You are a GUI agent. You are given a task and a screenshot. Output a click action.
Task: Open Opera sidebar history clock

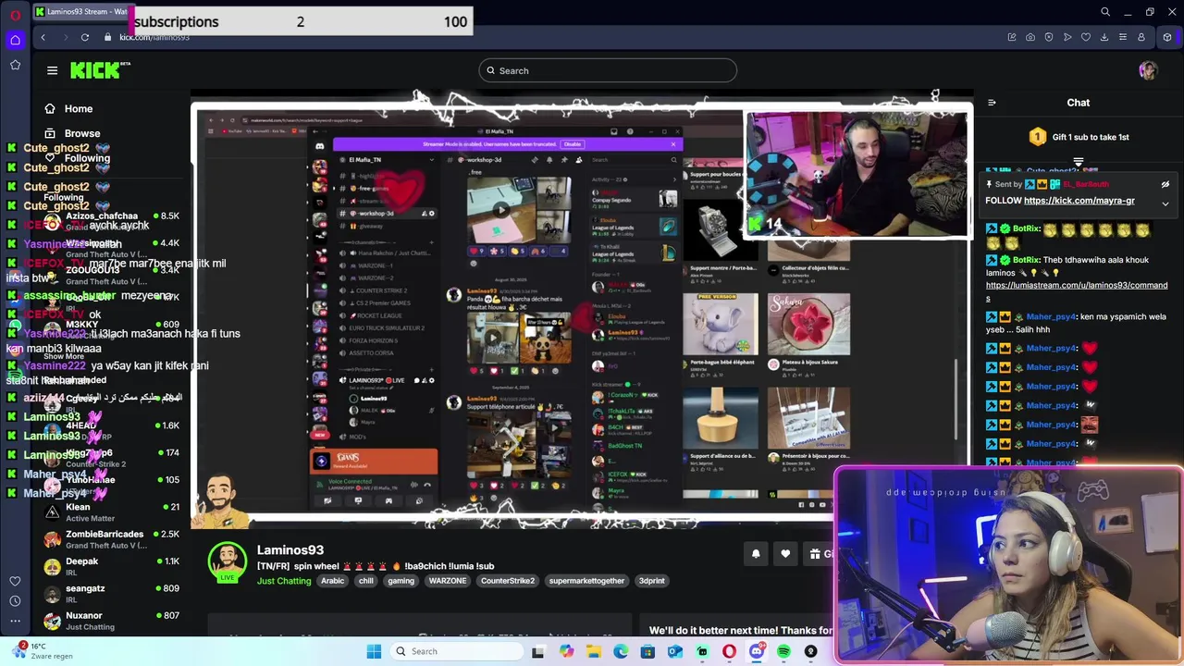15,601
